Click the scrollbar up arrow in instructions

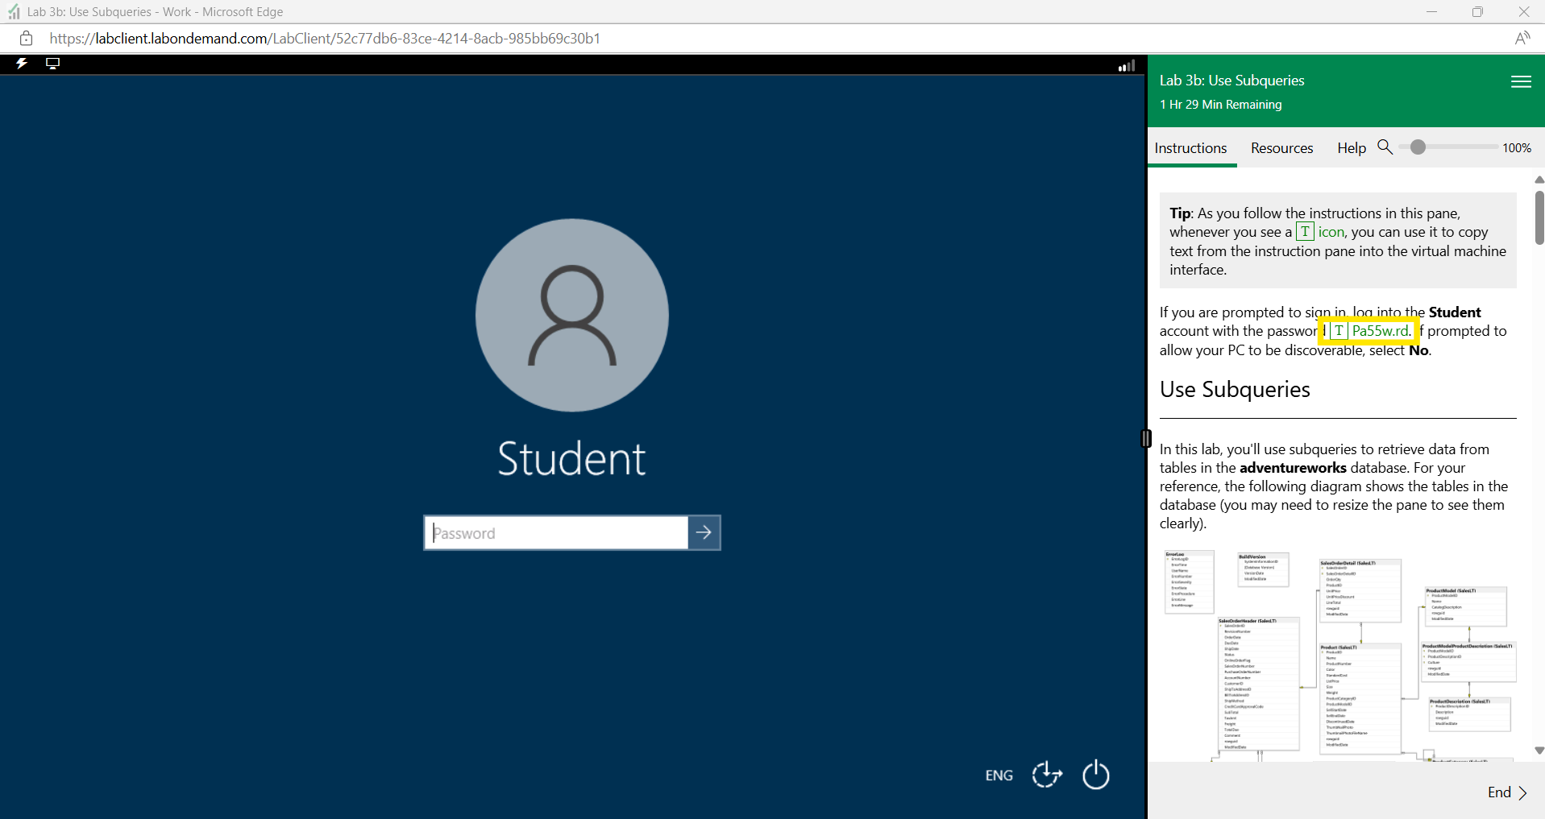pyautogui.click(x=1539, y=180)
